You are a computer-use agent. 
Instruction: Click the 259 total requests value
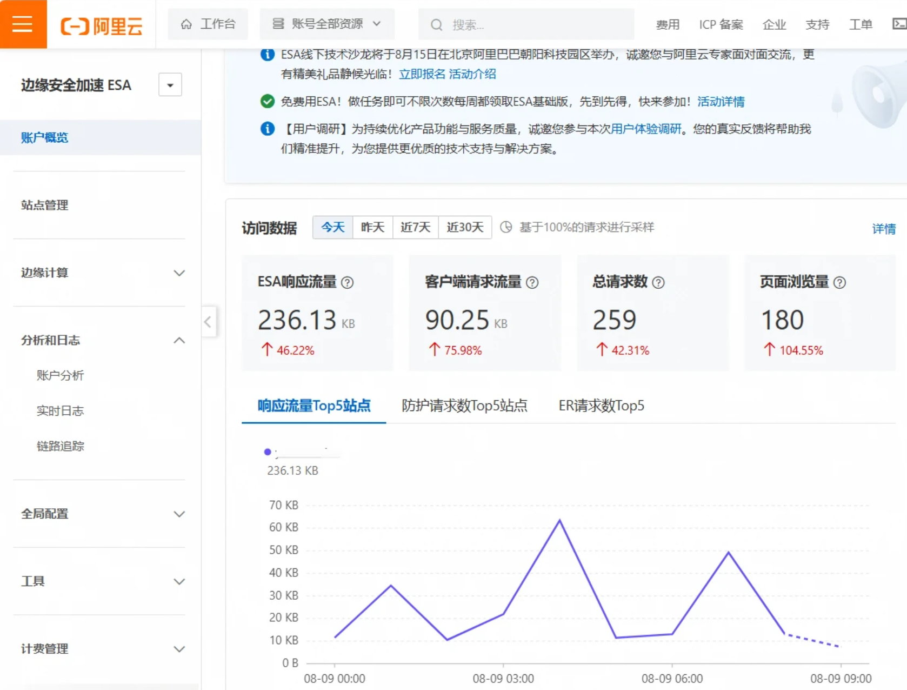615,320
